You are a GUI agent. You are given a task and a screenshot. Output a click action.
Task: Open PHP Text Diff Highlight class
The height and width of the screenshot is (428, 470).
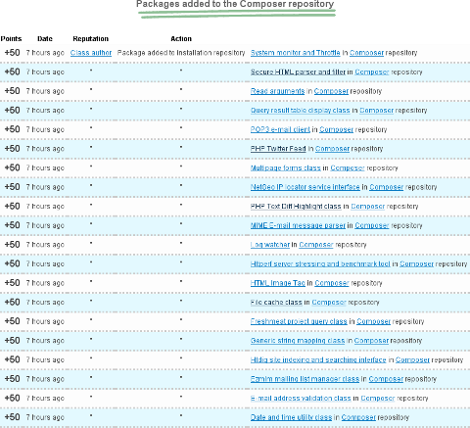click(x=296, y=207)
